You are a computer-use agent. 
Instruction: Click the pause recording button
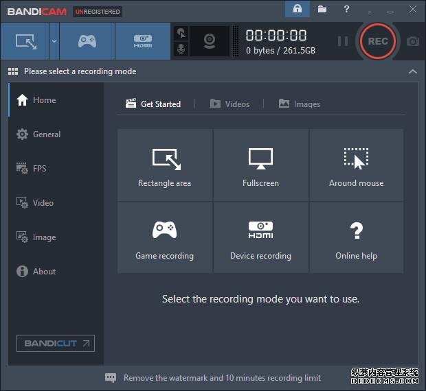point(343,41)
